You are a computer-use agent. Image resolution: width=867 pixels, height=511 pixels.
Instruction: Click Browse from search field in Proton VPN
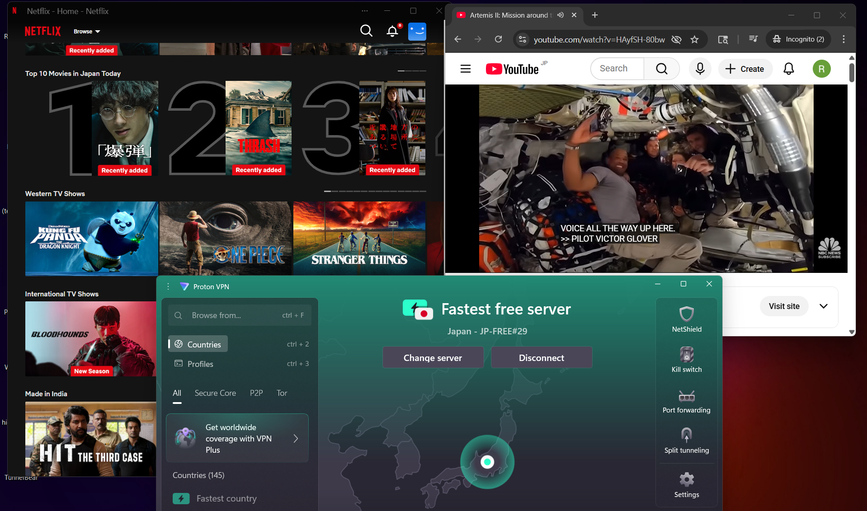point(240,315)
